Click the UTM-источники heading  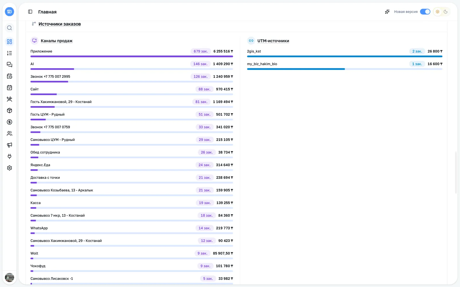pyautogui.click(x=273, y=41)
